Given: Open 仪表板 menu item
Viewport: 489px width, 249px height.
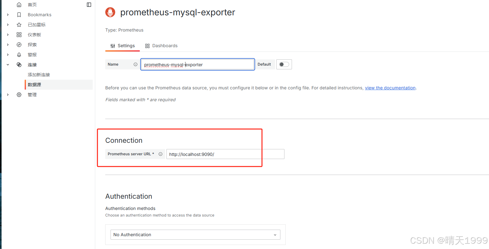Looking at the screenshot, I should [34, 35].
